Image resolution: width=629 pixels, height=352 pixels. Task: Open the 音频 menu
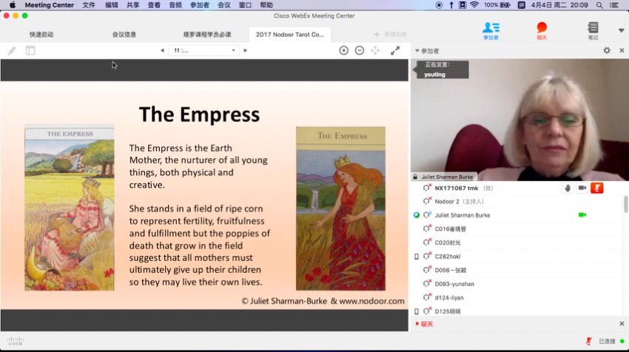tap(175, 5)
